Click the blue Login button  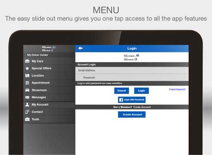pyautogui.click(x=142, y=91)
